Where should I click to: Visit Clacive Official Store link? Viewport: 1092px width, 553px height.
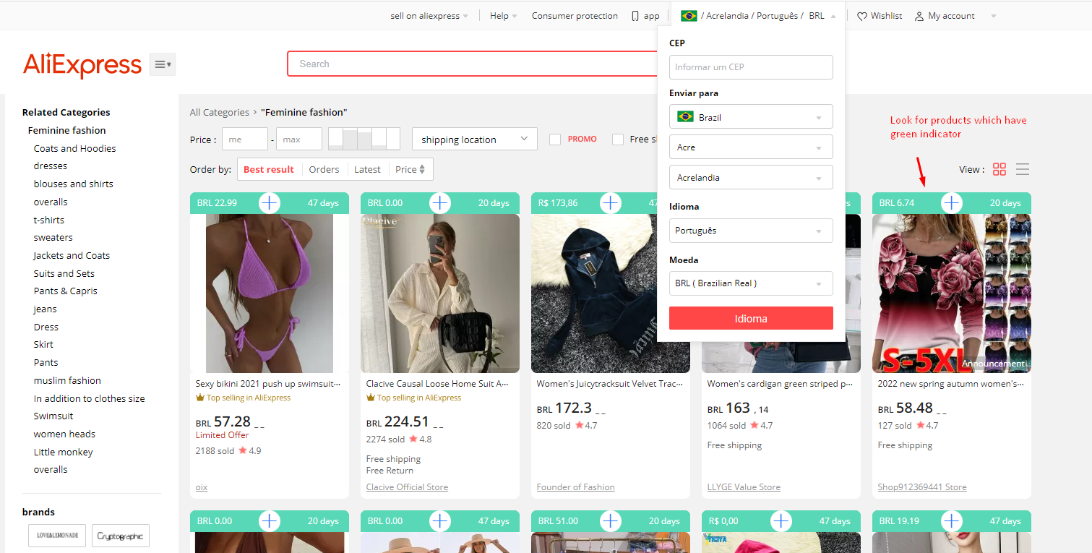(407, 487)
